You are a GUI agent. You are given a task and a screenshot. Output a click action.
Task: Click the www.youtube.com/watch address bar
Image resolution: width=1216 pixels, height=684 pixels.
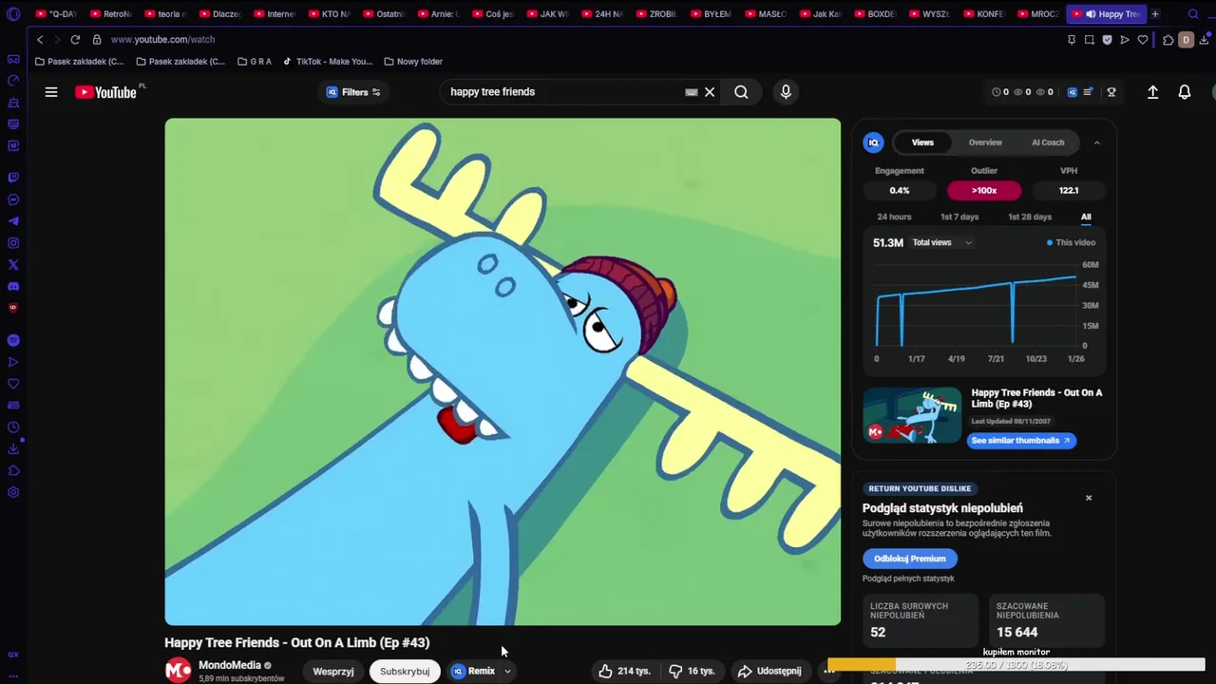(162, 40)
